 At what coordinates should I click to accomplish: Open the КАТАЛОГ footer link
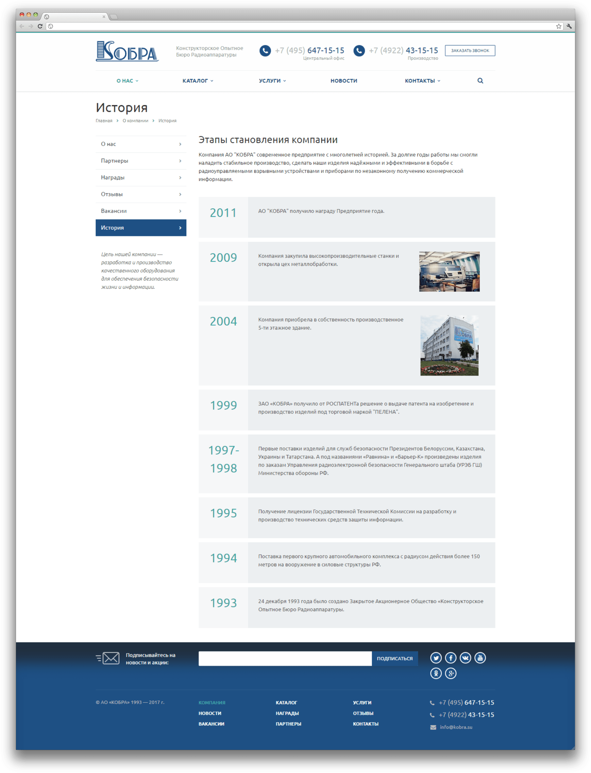(286, 703)
